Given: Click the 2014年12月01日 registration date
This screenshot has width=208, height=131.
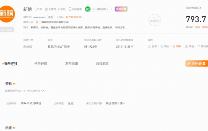Looking at the screenshot, I should click(31, 103).
